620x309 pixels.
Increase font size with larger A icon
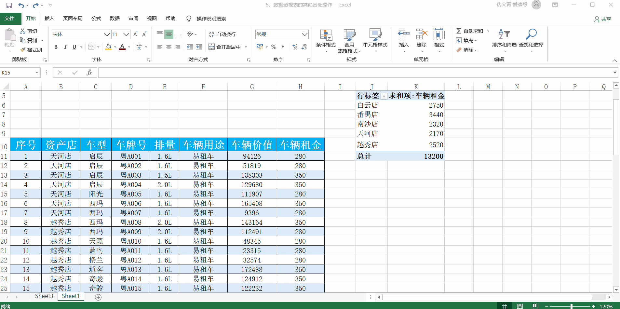point(135,34)
